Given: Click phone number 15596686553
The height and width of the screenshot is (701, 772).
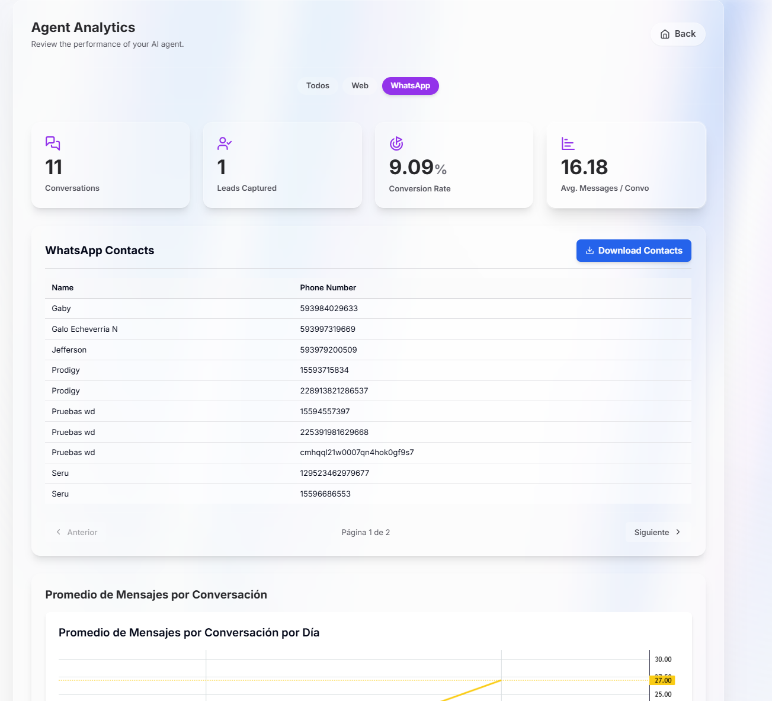Looking at the screenshot, I should coord(325,494).
